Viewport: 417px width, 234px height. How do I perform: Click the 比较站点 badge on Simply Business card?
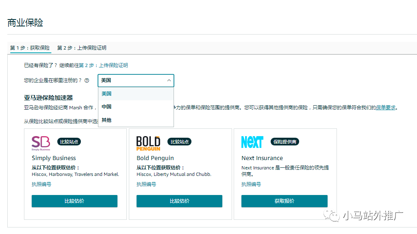[69, 142]
